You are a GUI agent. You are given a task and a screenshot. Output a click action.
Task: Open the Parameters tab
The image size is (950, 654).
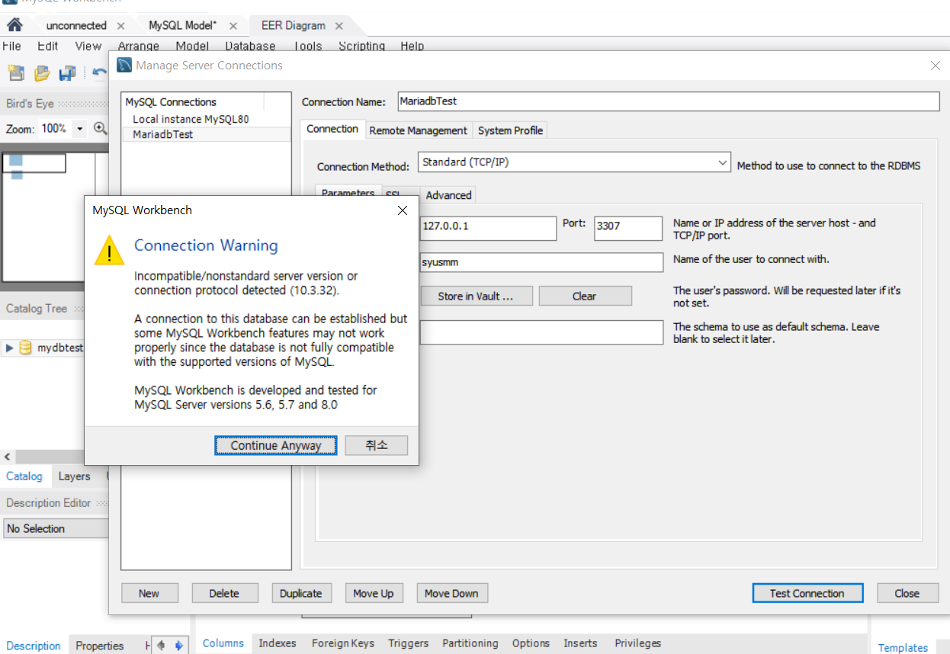(348, 194)
